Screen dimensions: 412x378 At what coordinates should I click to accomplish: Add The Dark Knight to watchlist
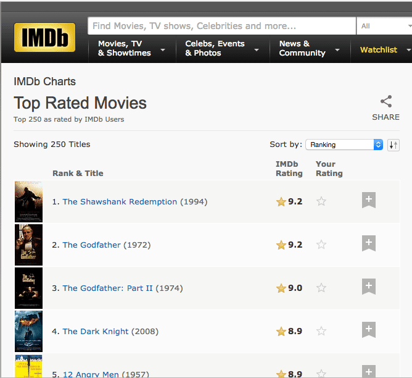coord(368,330)
